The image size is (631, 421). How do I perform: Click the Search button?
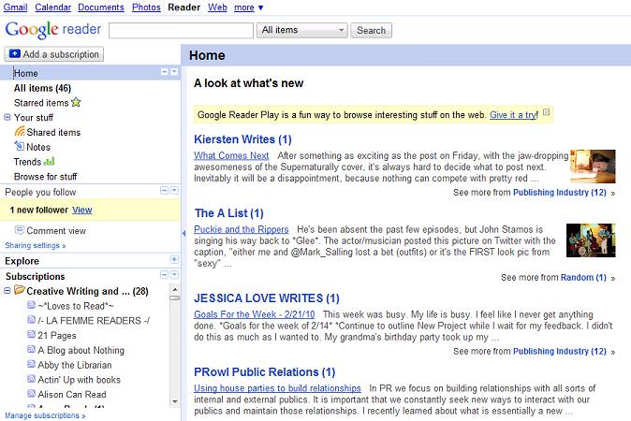coord(371,30)
